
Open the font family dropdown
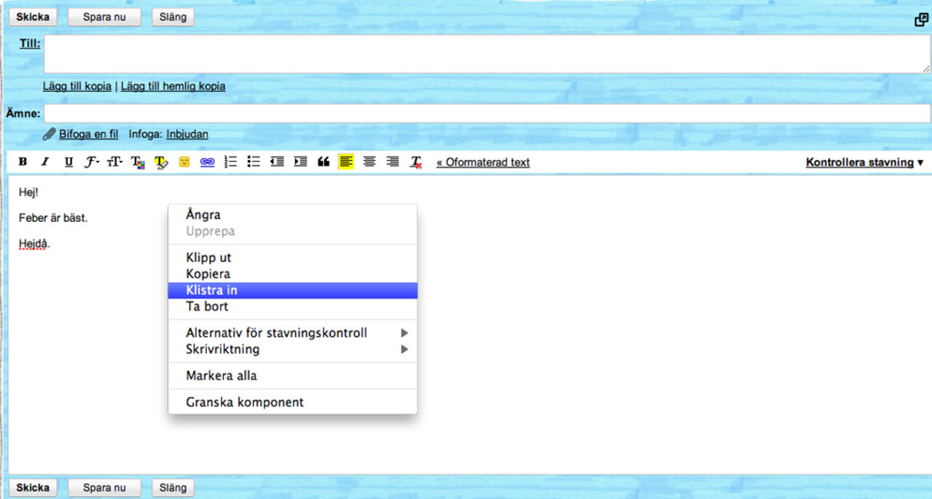[x=91, y=161]
